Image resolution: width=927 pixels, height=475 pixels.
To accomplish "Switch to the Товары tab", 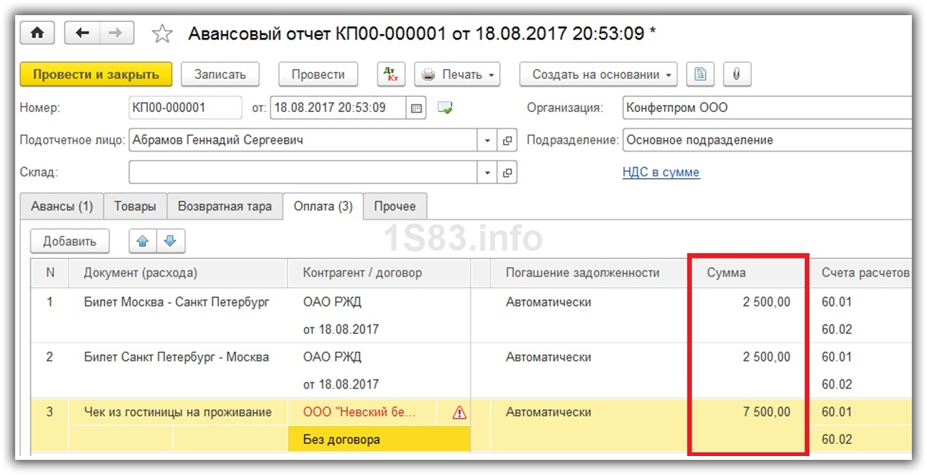I will (135, 206).
